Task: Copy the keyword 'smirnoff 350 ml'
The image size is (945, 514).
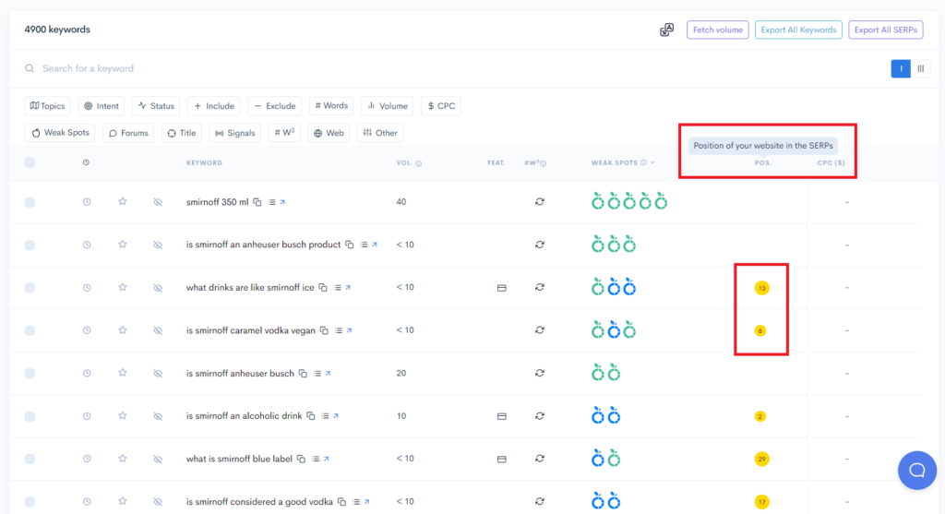Action: (x=257, y=202)
